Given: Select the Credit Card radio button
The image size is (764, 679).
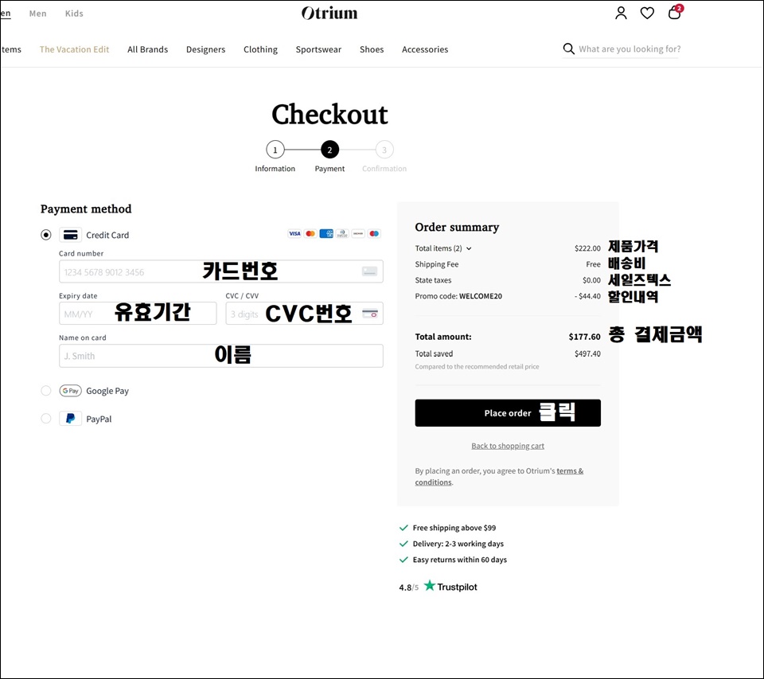Looking at the screenshot, I should 46,235.
